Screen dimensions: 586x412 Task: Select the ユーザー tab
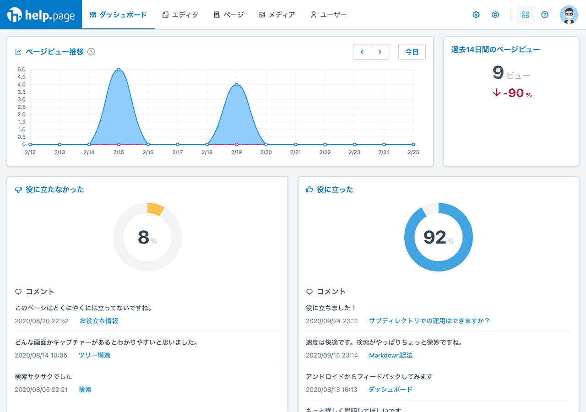point(328,15)
